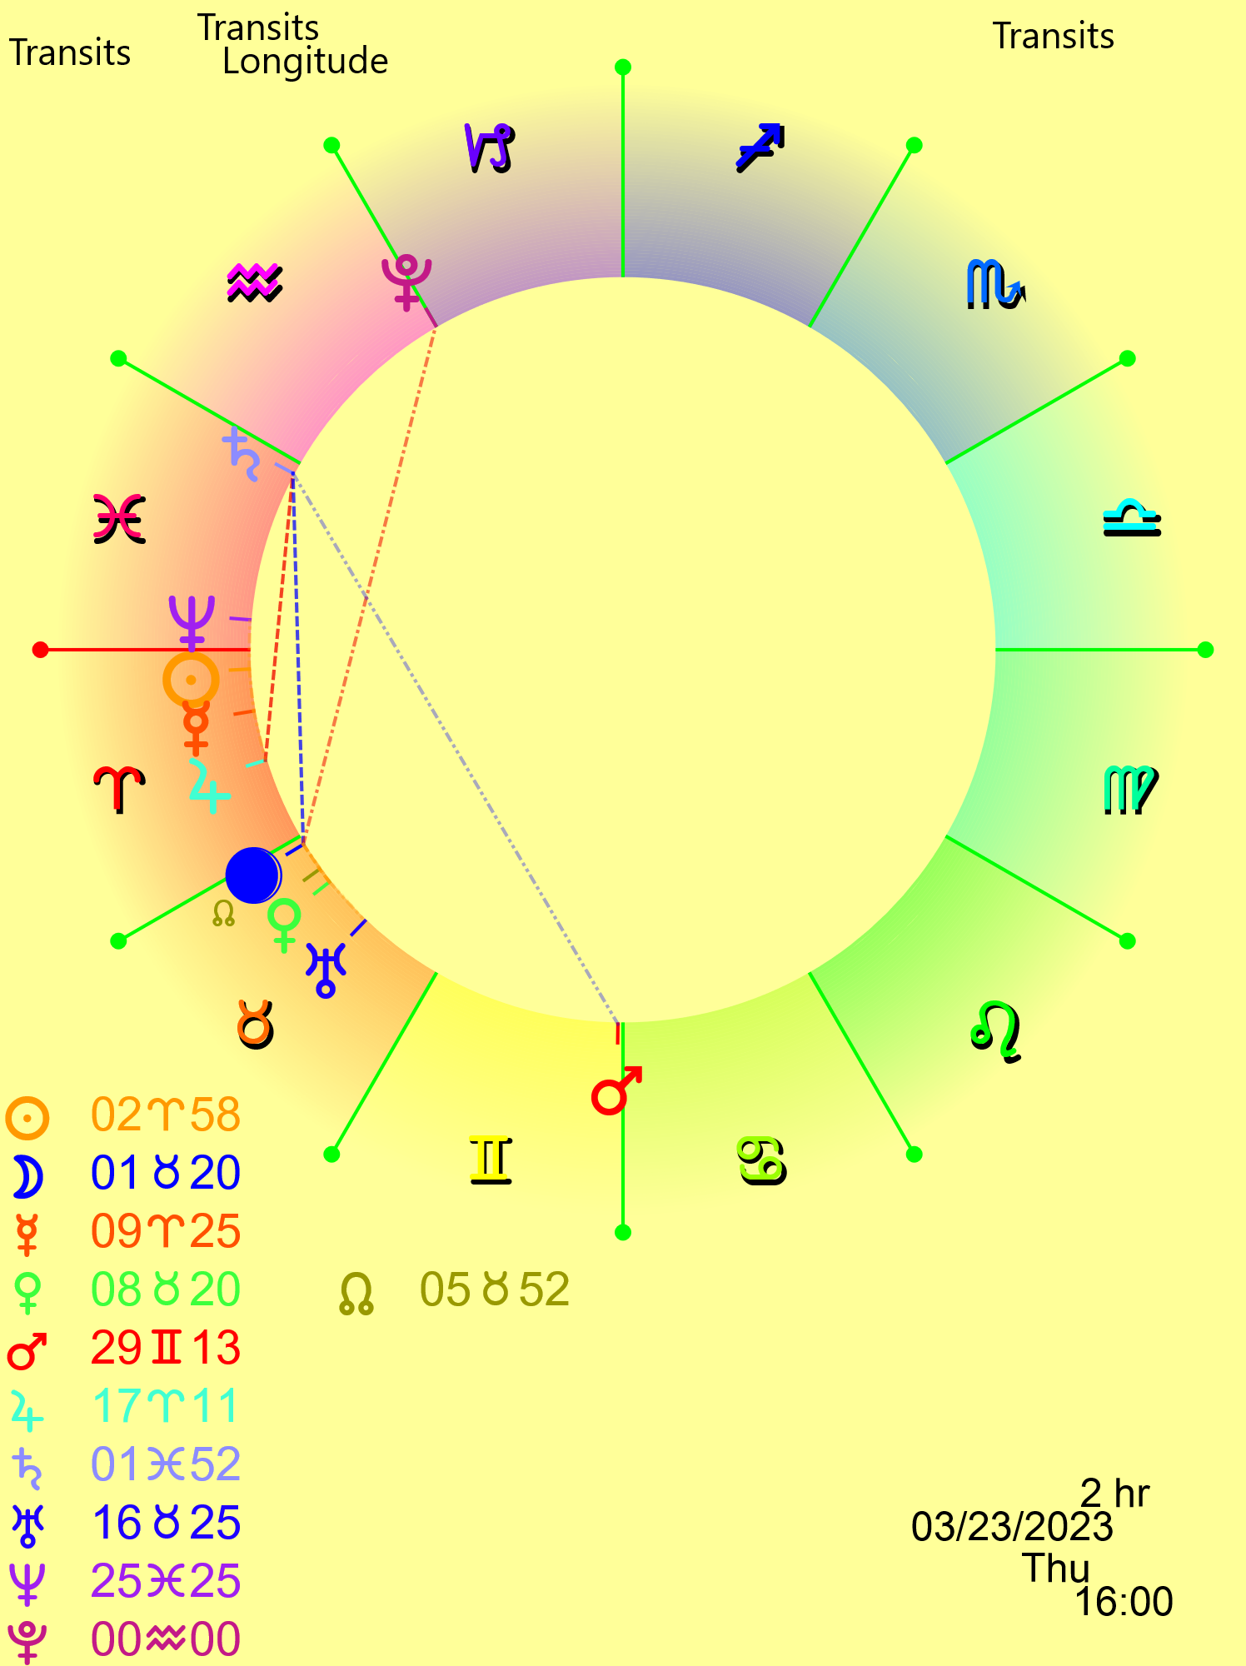Click the top-left Transits label

coord(71,52)
